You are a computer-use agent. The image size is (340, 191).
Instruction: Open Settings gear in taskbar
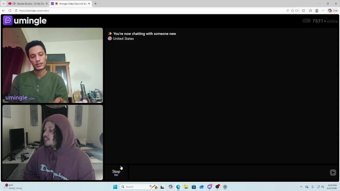point(225,187)
